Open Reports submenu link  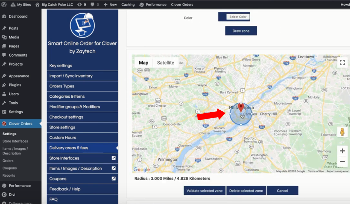[x=9, y=176]
